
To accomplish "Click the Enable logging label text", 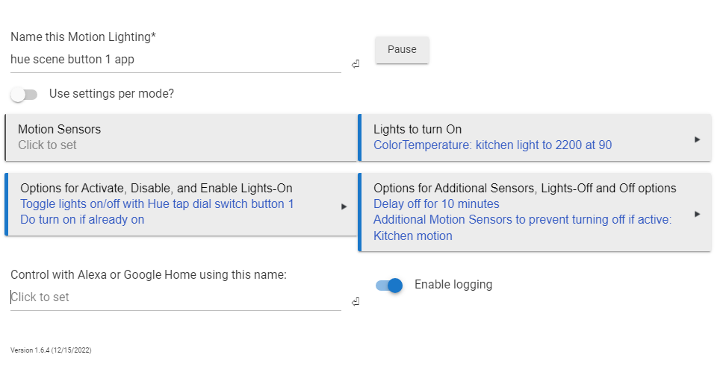I will pos(453,285).
